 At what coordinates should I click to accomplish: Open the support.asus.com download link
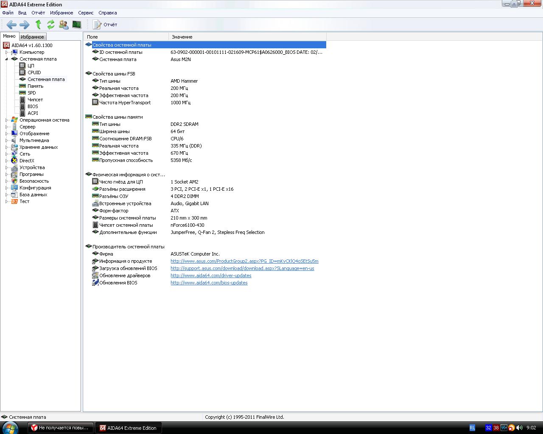click(242, 268)
